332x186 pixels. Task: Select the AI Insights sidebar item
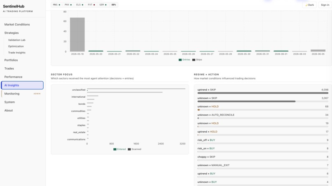pos(22,85)
